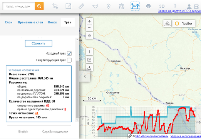Select the ruler measurement tool
Image resolution: width=201 pixels, height=139 pixels.
coord(81,6)
